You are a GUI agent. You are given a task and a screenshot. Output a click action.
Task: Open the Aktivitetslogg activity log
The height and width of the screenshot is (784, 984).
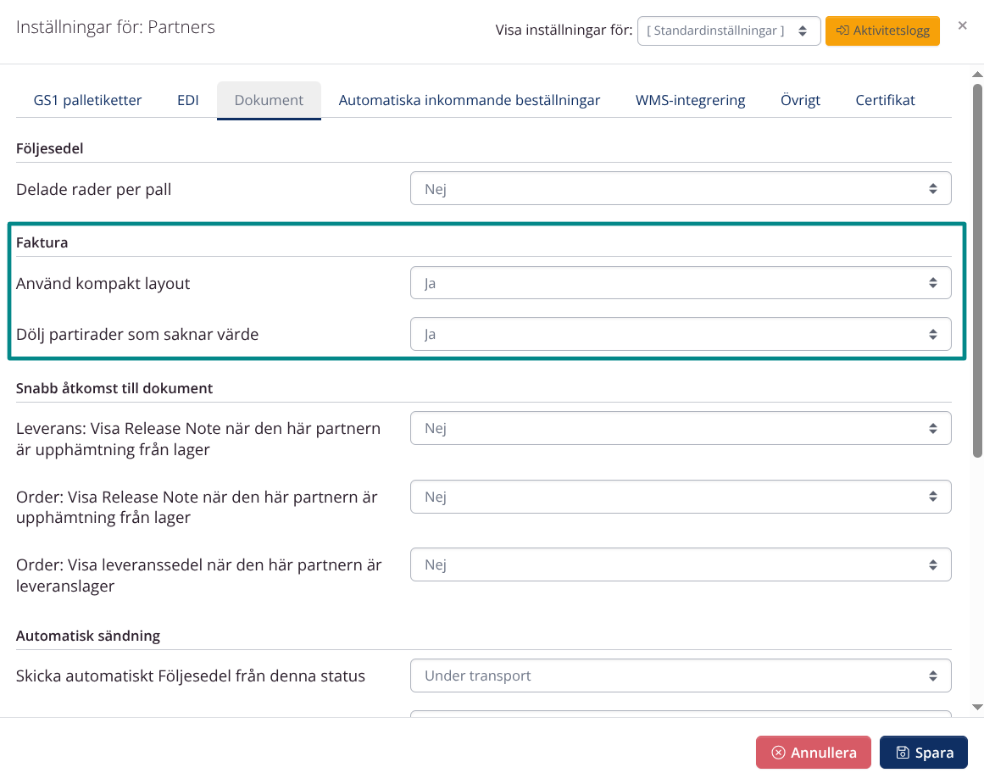[882, 31]
